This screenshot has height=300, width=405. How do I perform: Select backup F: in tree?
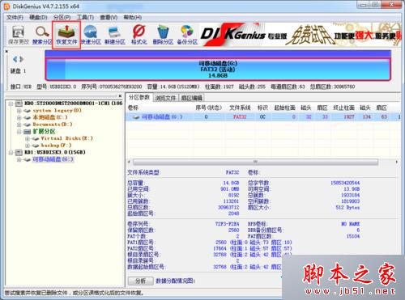click(56, 146)
